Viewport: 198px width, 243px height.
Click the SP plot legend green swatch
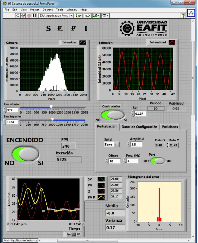pos(101,179)
